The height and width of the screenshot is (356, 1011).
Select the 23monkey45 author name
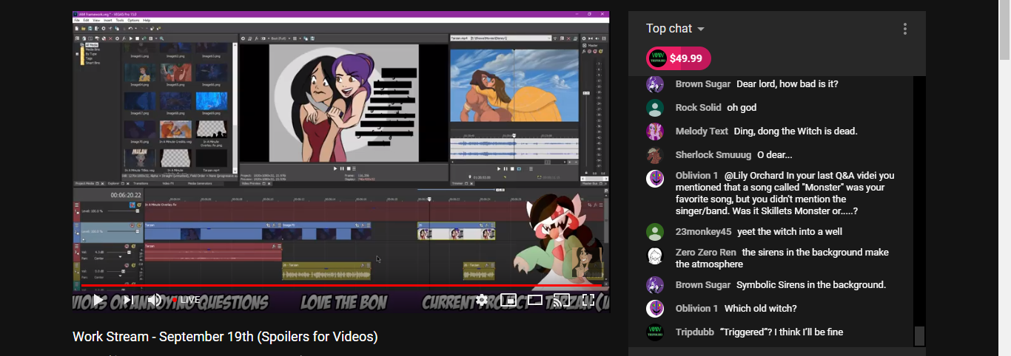[703, 232]
